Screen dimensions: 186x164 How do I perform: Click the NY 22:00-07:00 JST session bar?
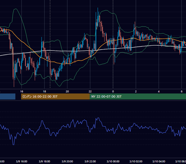coord(138,96)
